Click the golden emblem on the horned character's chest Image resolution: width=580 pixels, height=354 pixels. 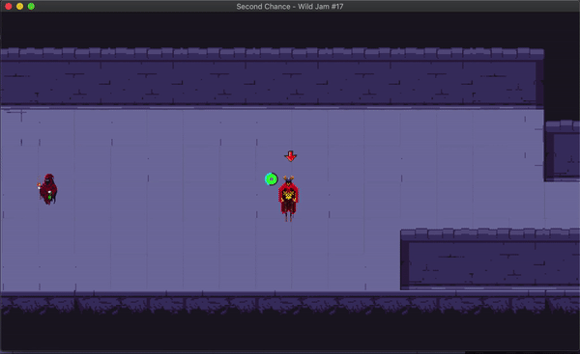pos(288,194)
